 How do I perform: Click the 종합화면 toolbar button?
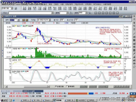click(90, 8)
